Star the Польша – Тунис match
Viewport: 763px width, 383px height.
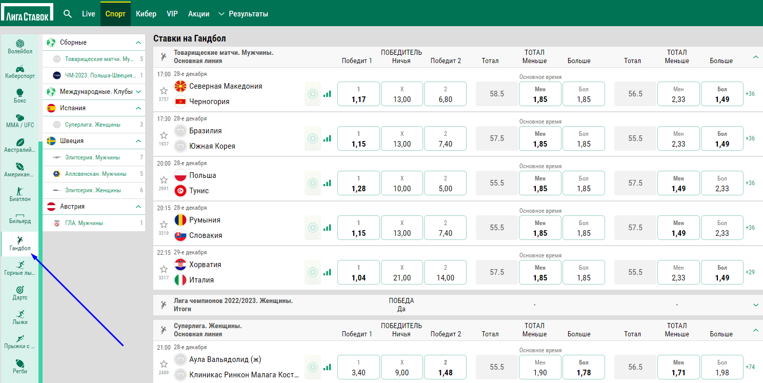[x=164, y=180]
